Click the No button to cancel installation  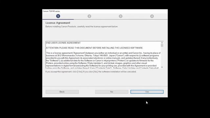coord(112,92)
